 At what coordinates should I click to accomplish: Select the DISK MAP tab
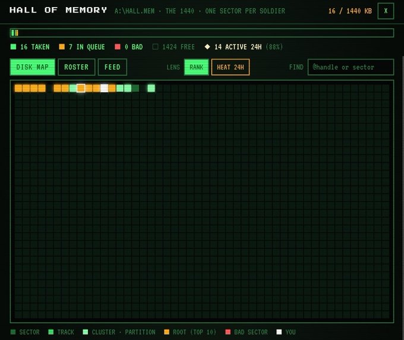click(33, 67)
